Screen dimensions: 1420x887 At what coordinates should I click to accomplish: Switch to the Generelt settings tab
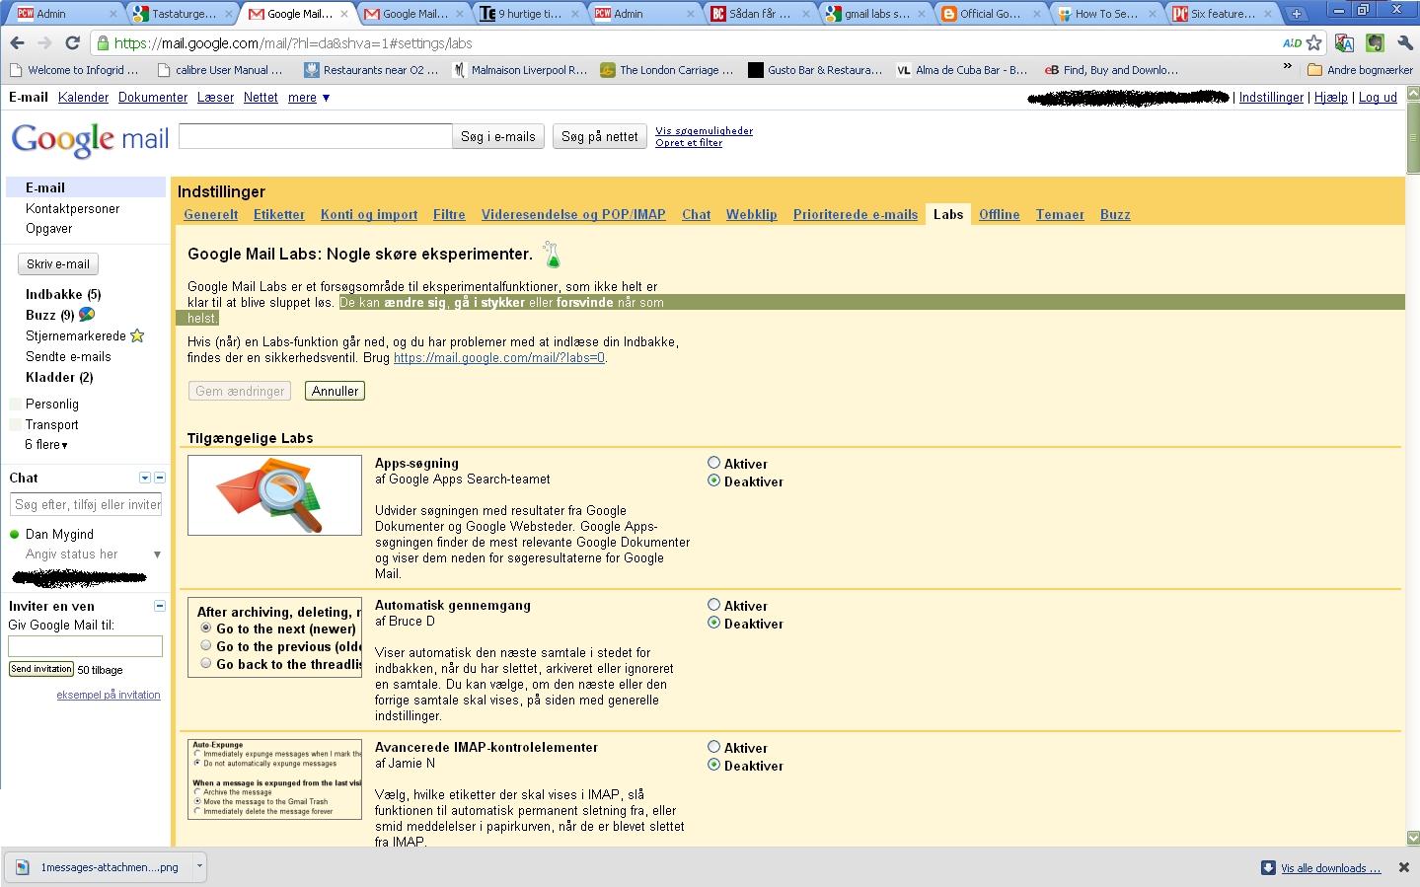point(211,214)
